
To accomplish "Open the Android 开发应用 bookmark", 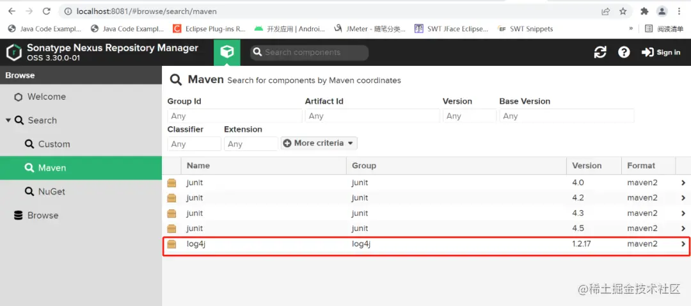I will [290, 29].
